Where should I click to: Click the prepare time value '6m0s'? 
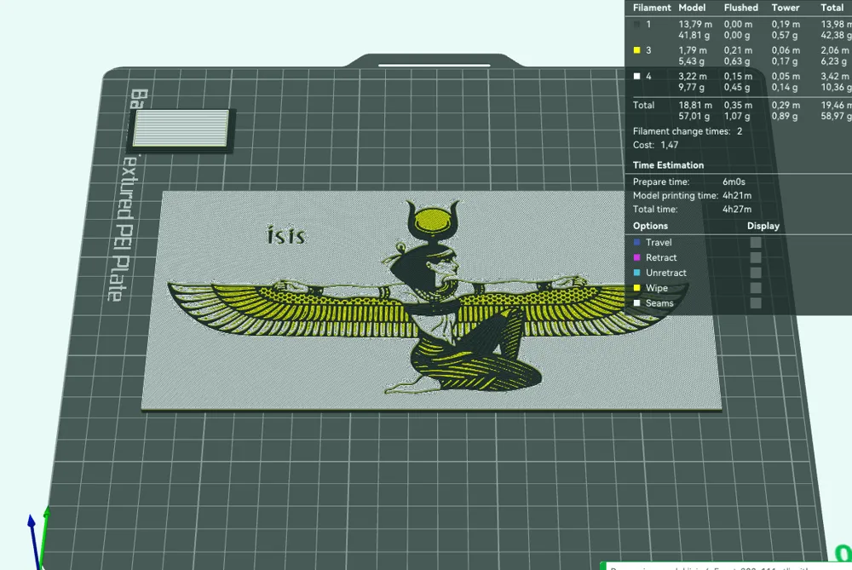click(x=734, y=181)
